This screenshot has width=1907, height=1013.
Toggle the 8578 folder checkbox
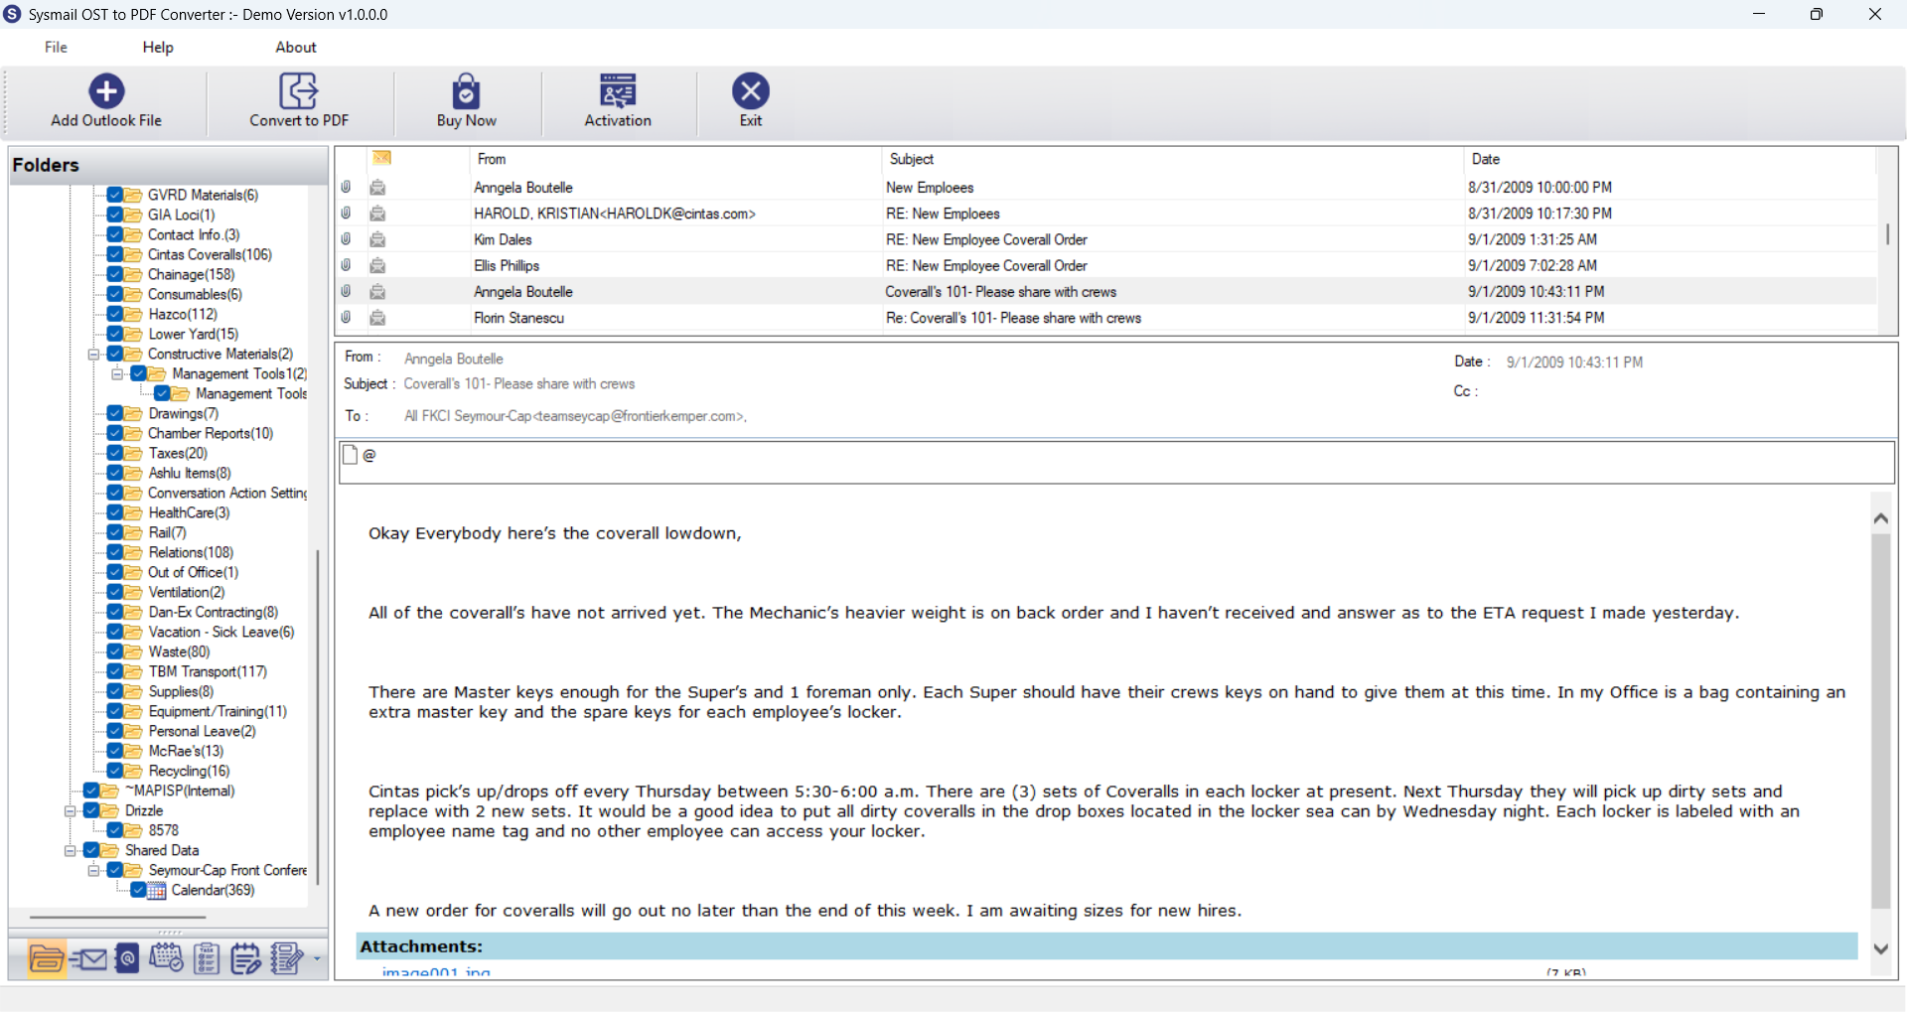coord(115,830)
